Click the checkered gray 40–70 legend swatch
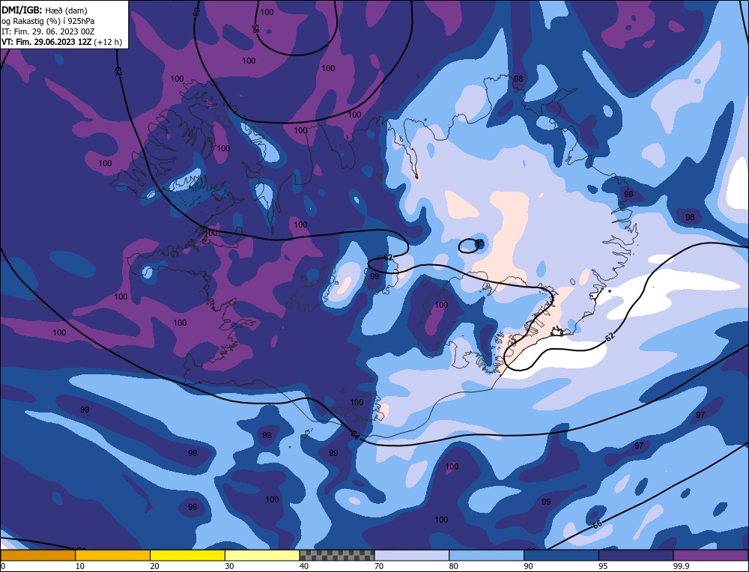The height and width of the screenshot is (572, 749). coord(337,555)
